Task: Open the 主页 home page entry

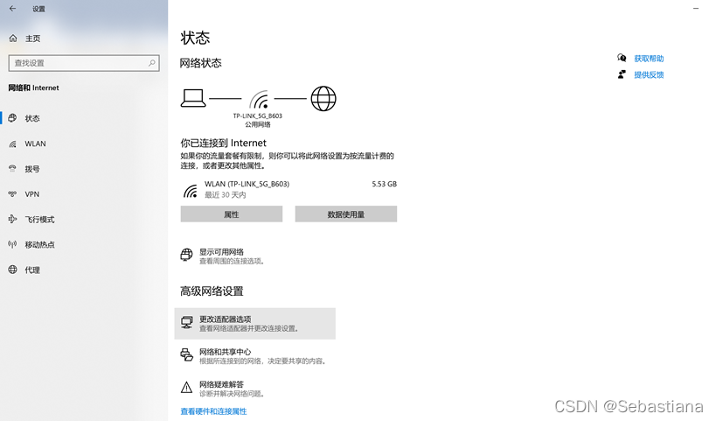Action: [33, 39]
